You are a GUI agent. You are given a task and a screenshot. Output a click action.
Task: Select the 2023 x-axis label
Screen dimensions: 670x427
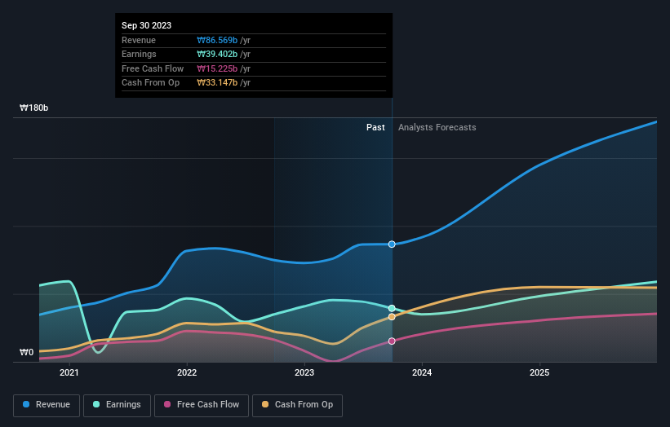coord(304,373)
